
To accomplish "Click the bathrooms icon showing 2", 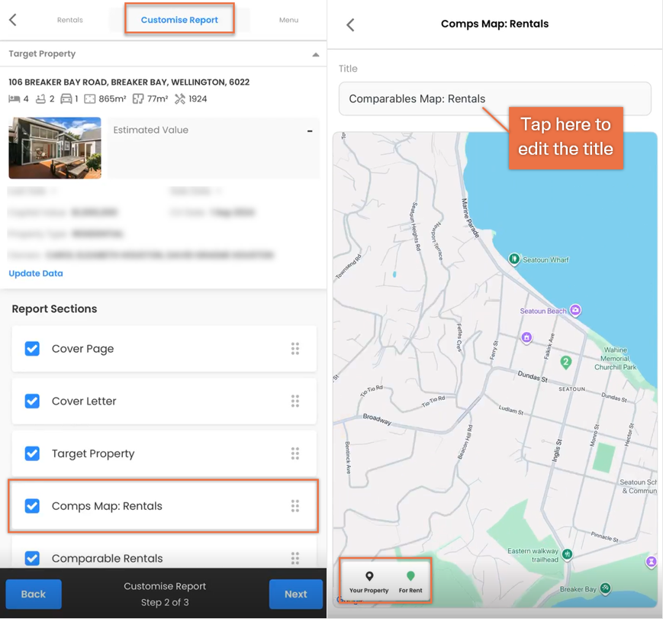I will pos(40,99).
